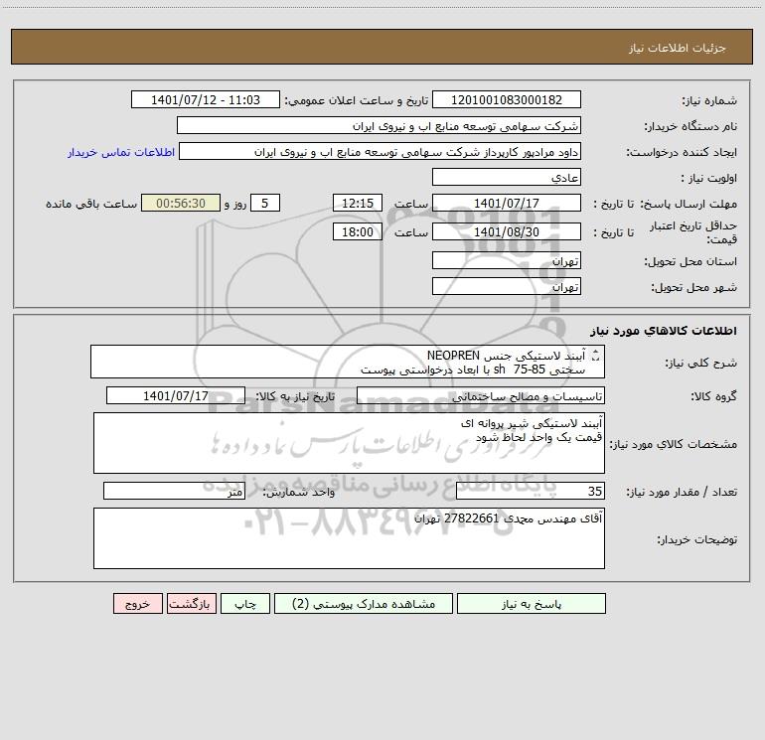Viewport: 765px width, 740px height.
Task: Click the days remaining field showing 5
Action: pos(265,203)
